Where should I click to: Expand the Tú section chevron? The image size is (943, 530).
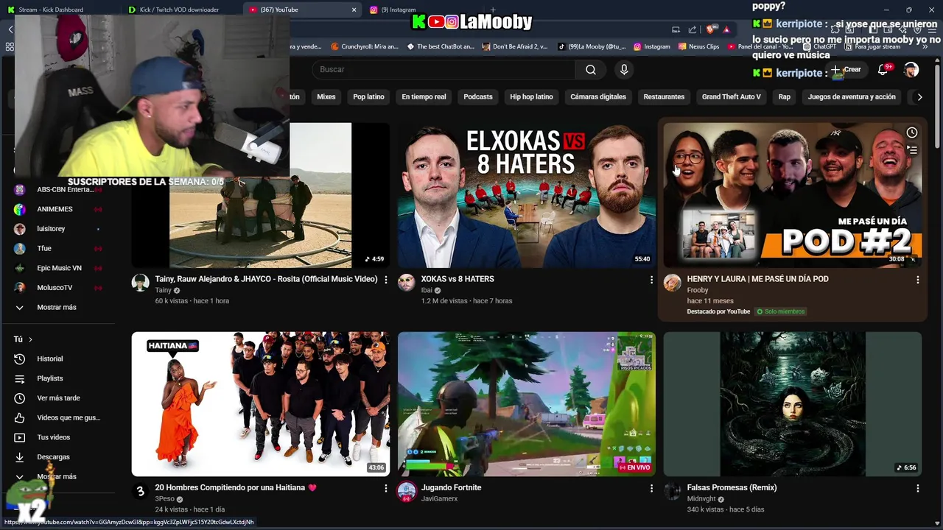pos(30,339)
